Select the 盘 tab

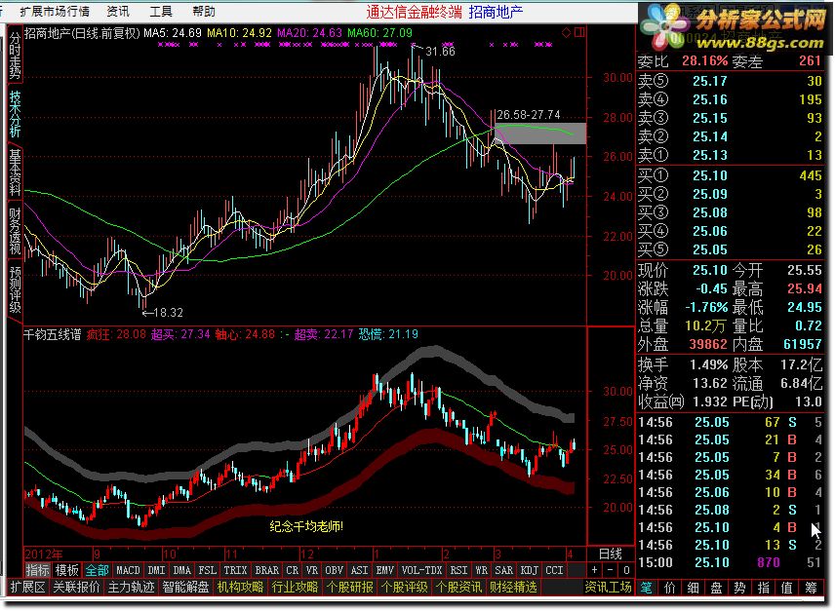[716, 588]
